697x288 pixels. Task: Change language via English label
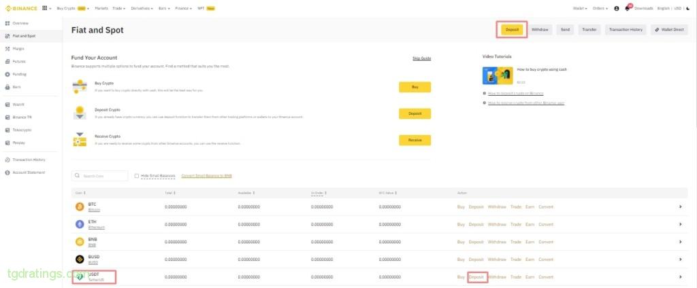pos(663,8)
